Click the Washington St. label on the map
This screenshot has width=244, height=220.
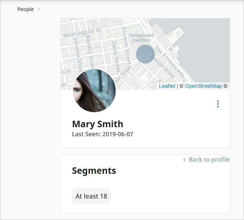pyautogui.click(x=82, y=33)
